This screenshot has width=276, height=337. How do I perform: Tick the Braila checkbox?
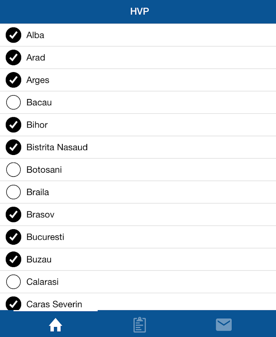pos(13,192)
